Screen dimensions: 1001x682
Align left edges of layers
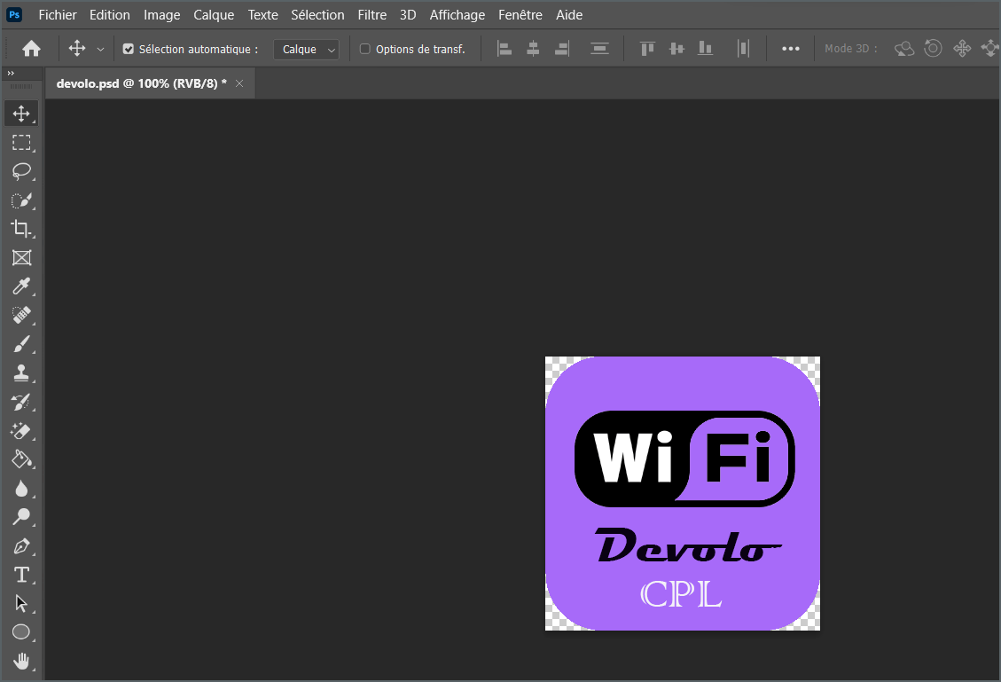click(x=504, y=49)
